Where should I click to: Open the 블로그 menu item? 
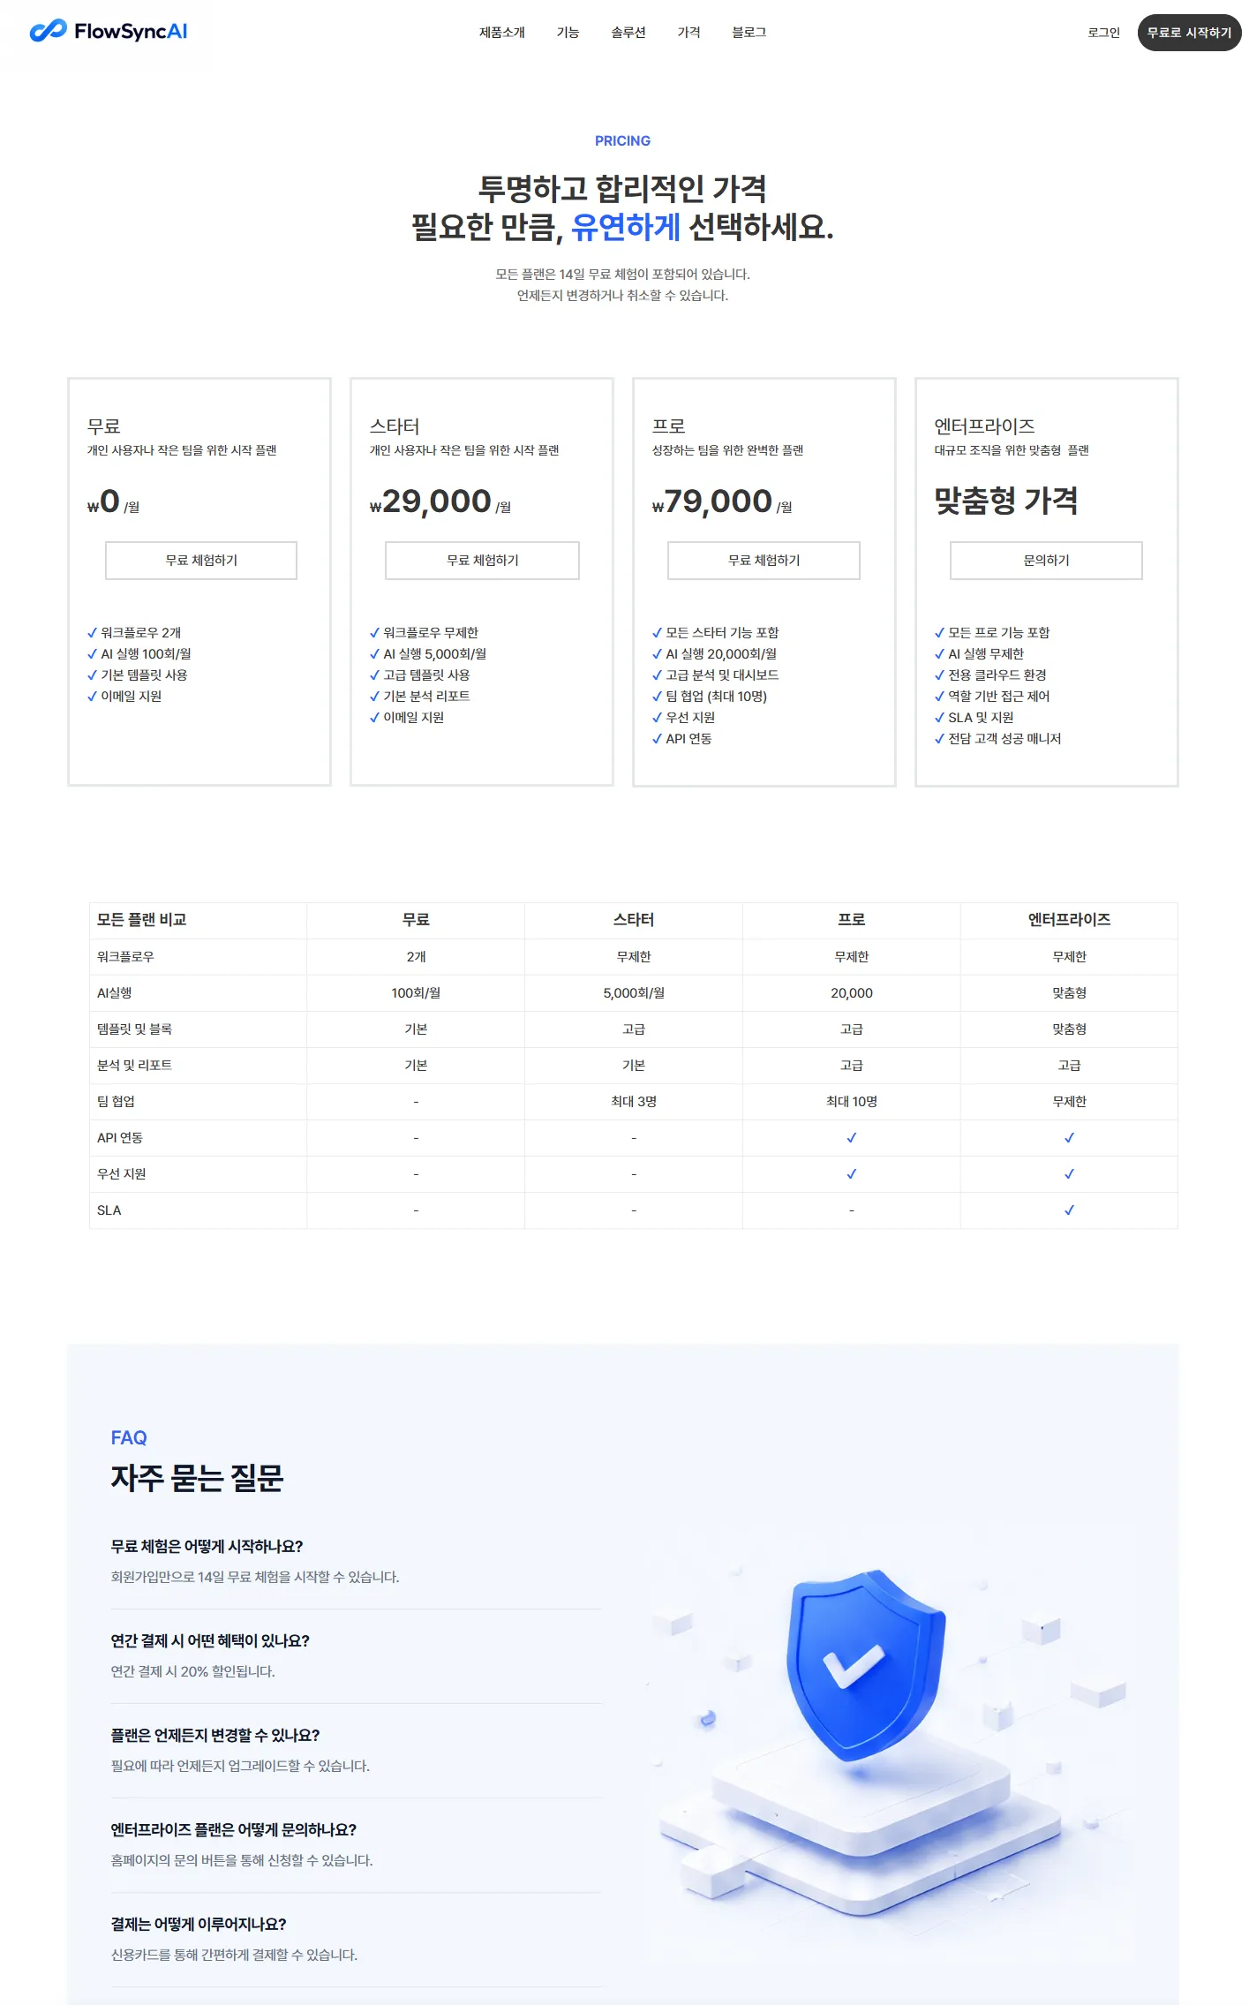pyautogui.click(x=749, y=33)
